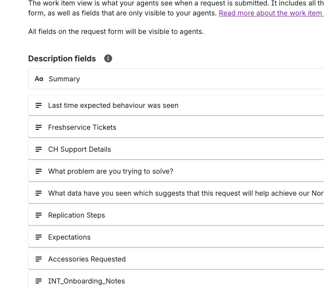Click paragraph icon beside Replication Steps

point(38,215)
